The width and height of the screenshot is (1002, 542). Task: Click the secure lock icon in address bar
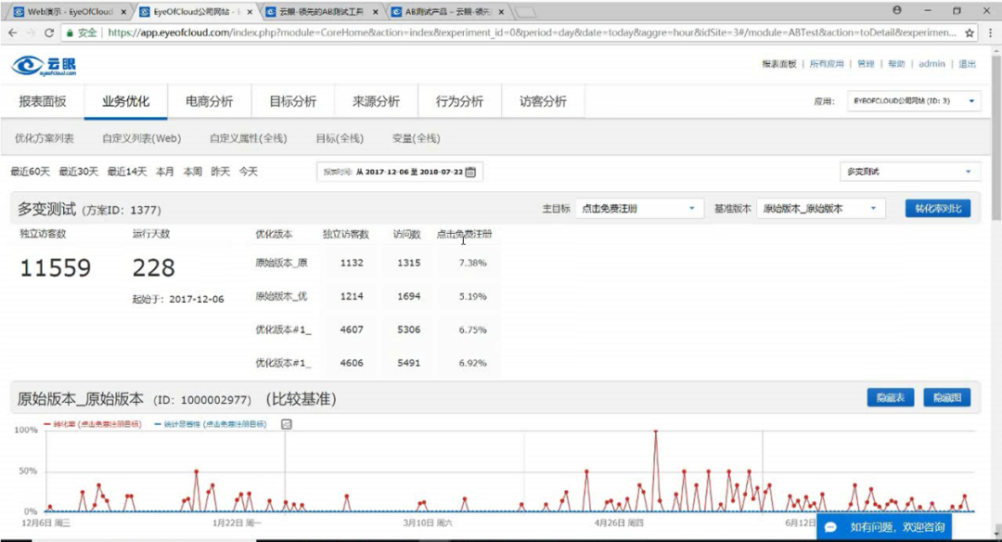pos(70,32)
